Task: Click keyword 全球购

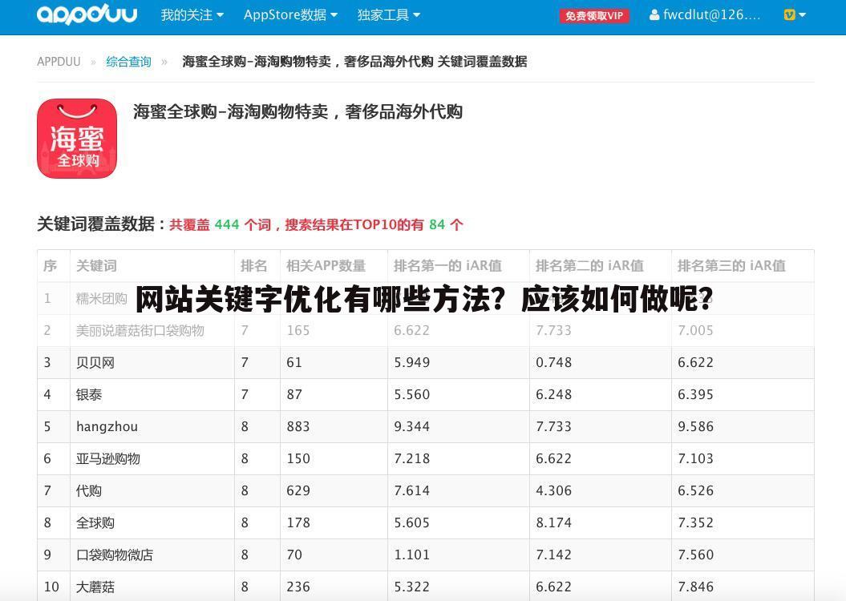Action: [95, 522]
